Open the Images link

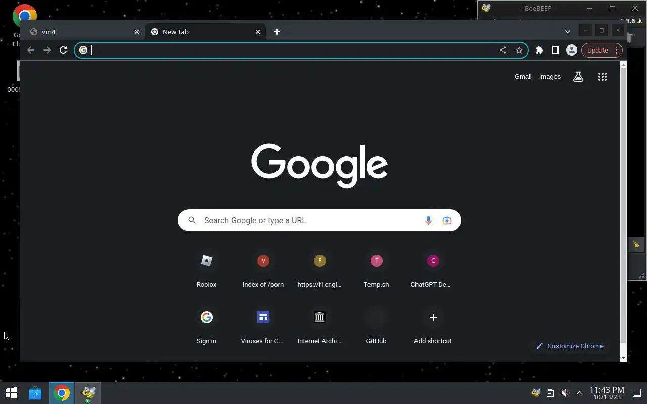click(x=550, y=77)
